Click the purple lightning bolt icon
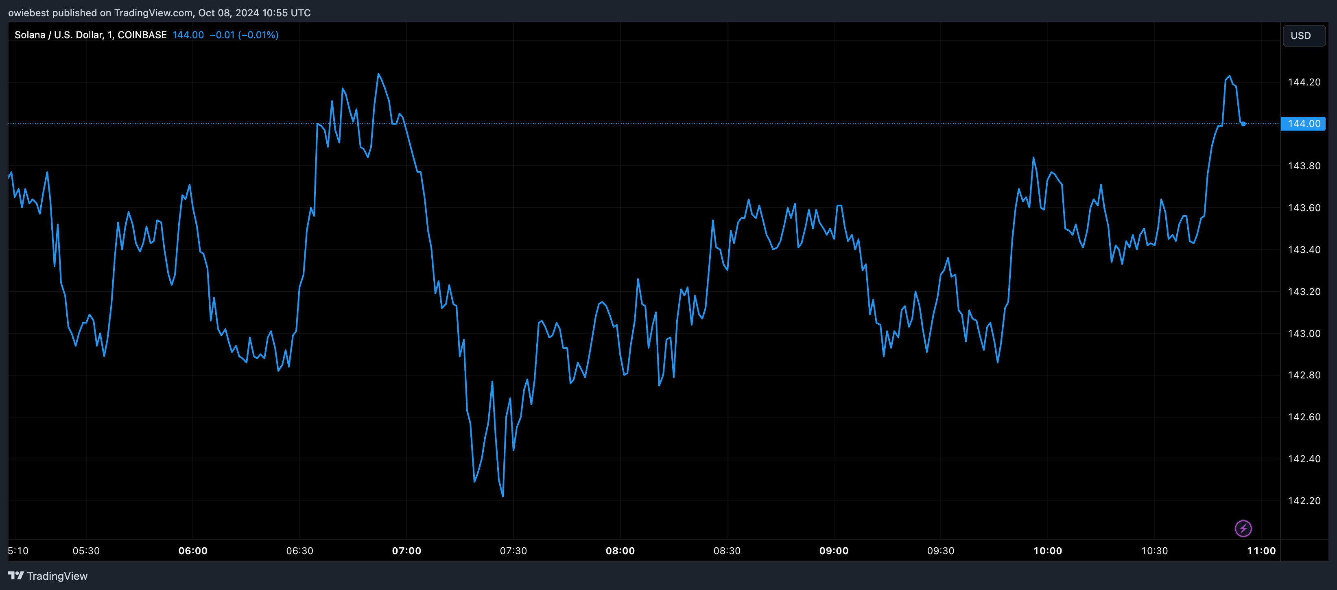This screenshot has height=590, width=1337. point(1243,528)
